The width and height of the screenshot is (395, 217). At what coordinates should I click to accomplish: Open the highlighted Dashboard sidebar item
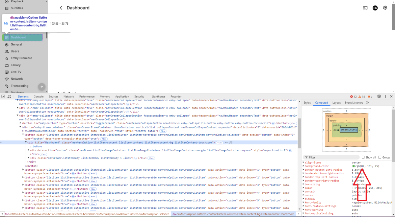click(x=22, y=37)
